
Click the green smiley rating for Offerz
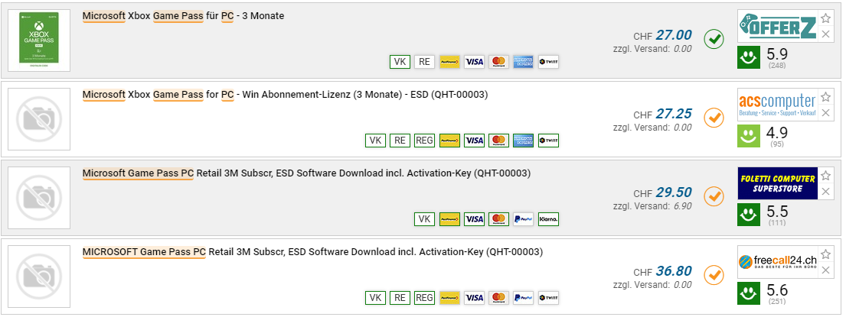pos(750,56)
